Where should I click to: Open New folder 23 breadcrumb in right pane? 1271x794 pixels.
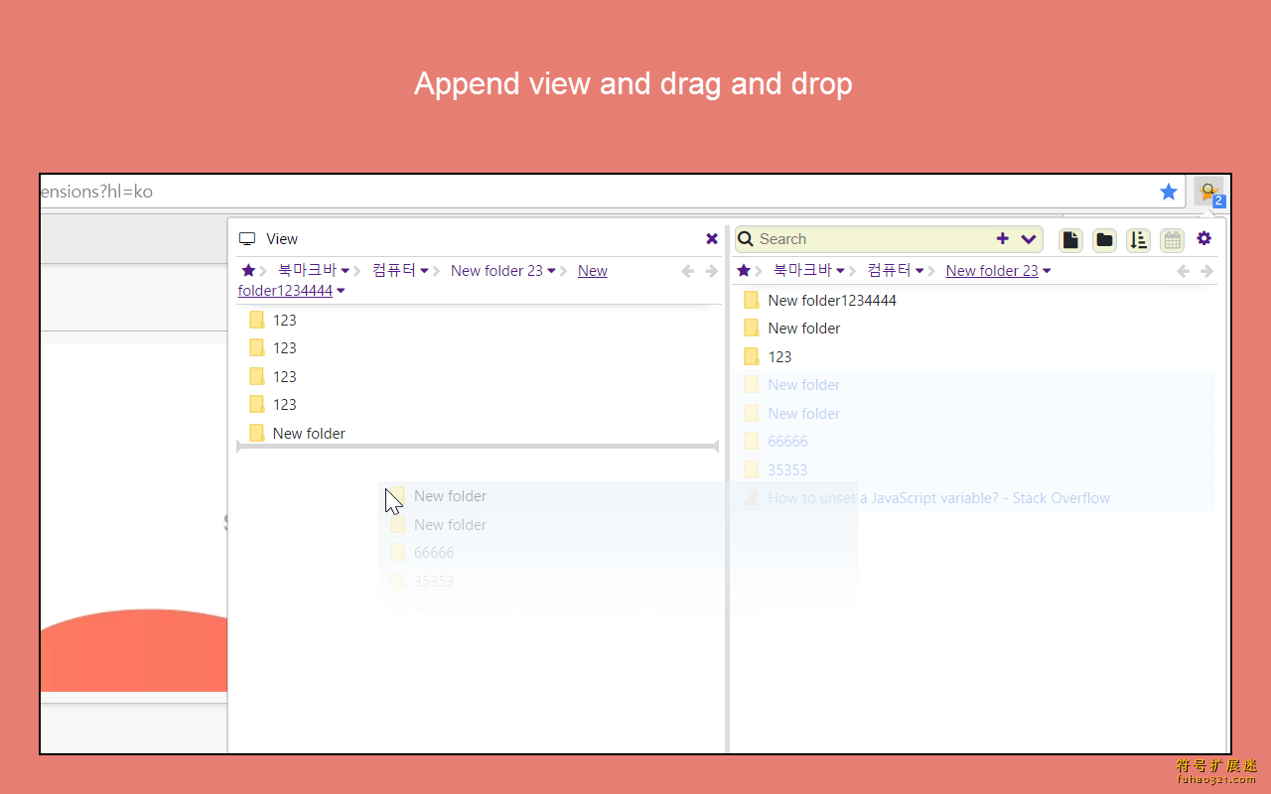992,270
